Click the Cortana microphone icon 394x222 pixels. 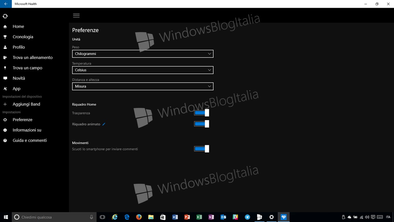pos(91,217)
